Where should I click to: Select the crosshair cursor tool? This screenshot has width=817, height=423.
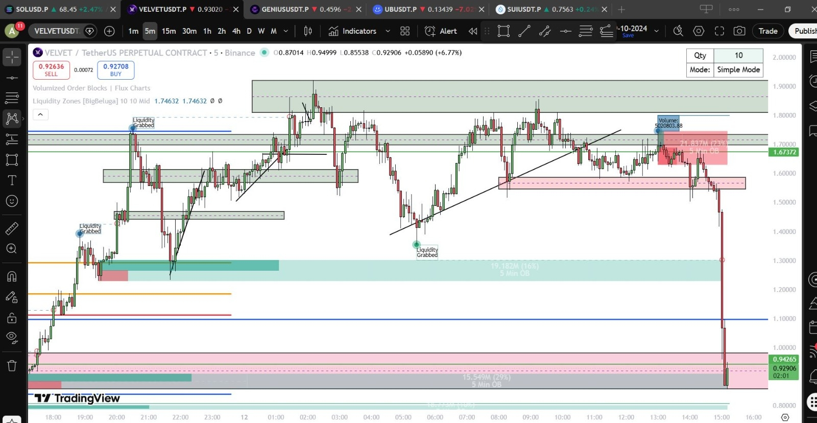point(12,57)
